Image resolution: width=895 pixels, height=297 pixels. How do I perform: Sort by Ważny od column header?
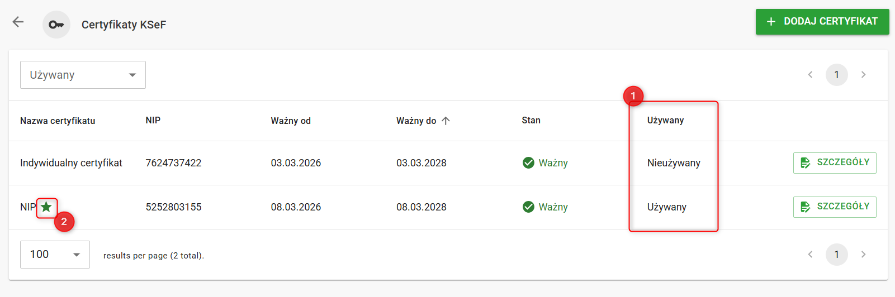[291, 121]
